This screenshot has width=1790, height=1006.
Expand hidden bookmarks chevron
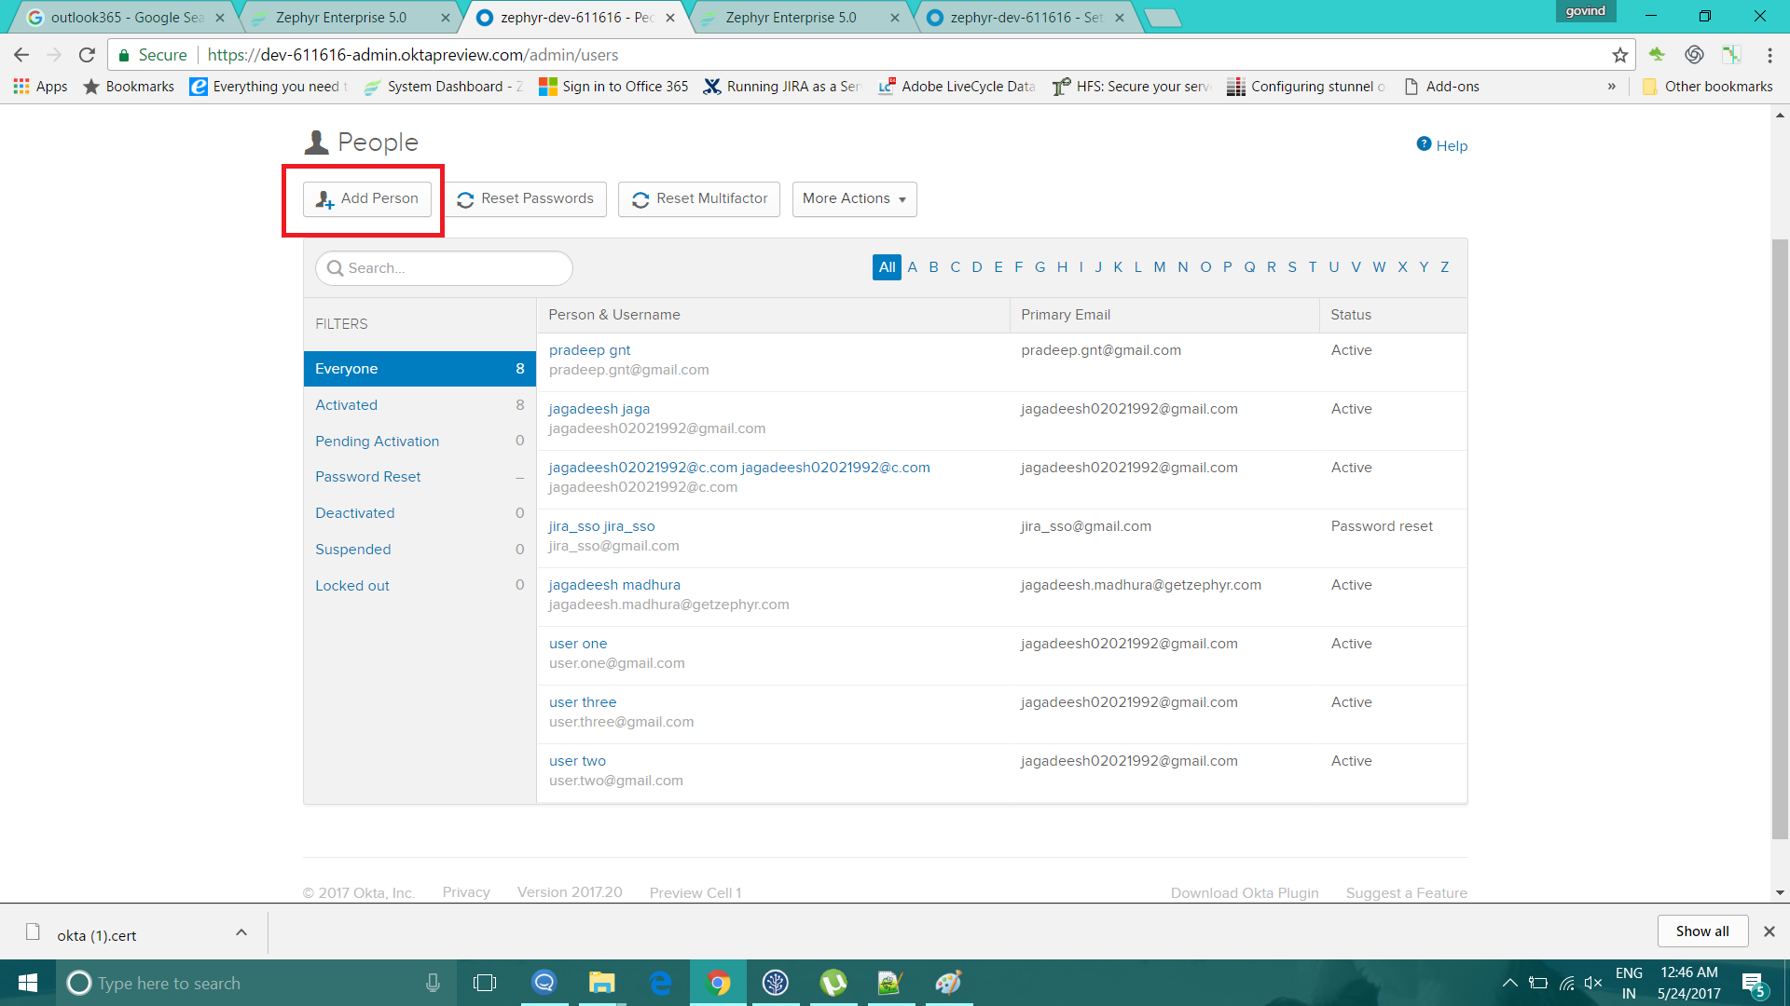click(x=1611, y=87)
